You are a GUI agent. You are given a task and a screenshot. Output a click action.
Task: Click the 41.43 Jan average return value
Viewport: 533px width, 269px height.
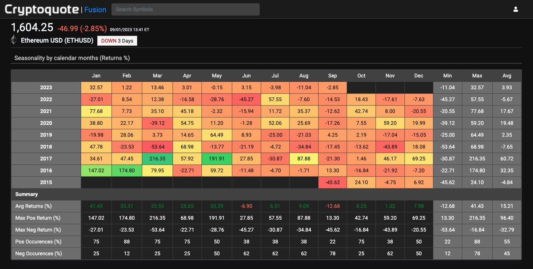pos(96,206)
